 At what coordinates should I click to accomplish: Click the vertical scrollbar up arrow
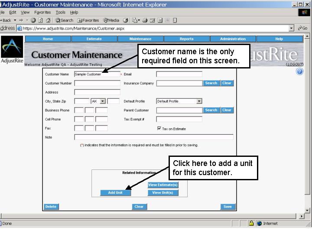pyautogui.click(x=307, y=36)
